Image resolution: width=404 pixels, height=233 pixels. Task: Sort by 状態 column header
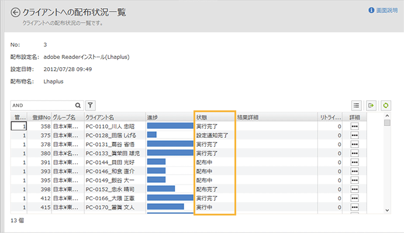point(215,117)
